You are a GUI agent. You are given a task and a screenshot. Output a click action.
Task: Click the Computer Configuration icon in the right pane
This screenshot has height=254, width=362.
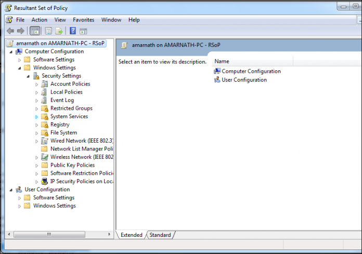click(x=217, y=71)
